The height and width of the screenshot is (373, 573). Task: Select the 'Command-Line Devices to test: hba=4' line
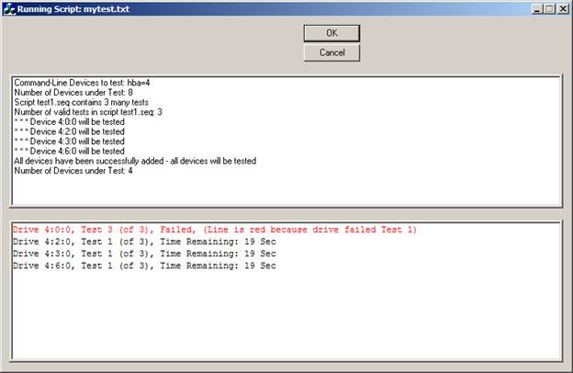tap(82, 83)
